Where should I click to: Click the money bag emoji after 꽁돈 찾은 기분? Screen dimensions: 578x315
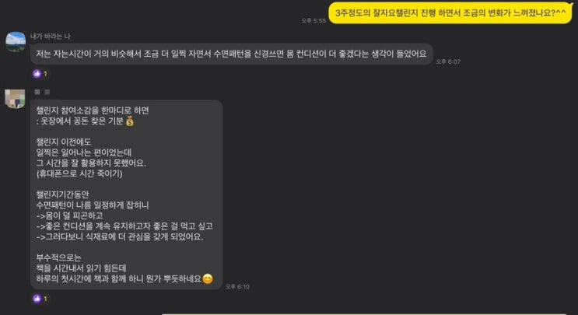coord(130,121)
